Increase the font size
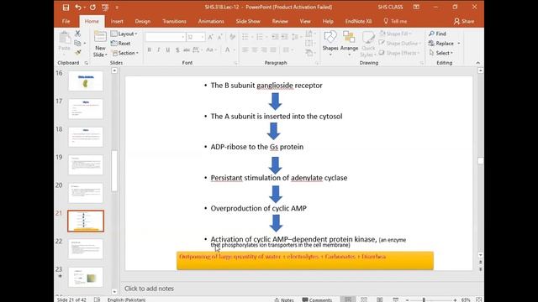This screenshot has height=302, width=538. [211, 37]
